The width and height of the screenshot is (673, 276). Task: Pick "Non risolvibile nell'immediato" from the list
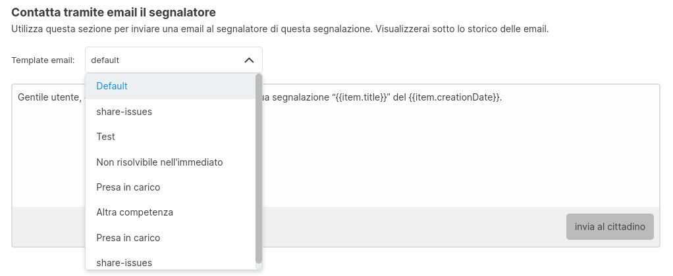159,162
